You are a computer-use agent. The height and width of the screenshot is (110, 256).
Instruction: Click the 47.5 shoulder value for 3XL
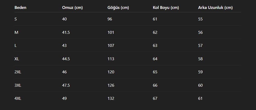(66, 85)
